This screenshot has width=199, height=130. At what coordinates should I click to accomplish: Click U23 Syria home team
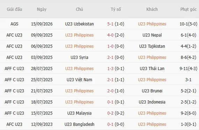(x=79, y=57)
